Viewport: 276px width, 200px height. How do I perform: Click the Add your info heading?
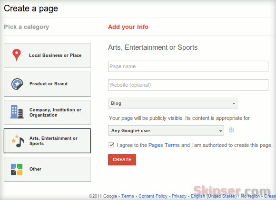click(128, 27)
